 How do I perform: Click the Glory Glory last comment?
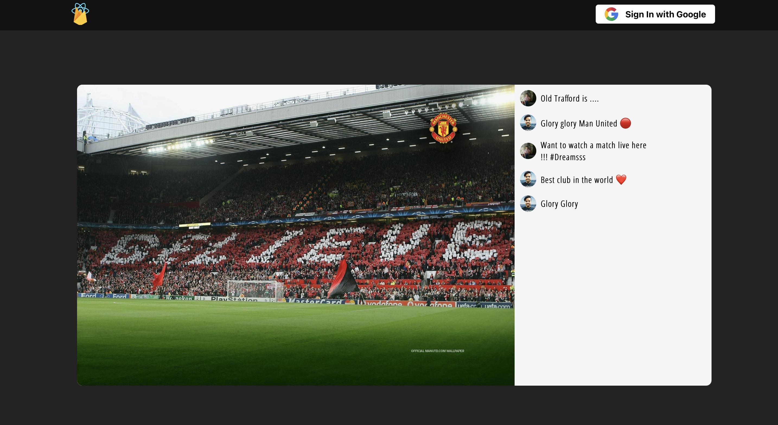(x=559, y=203)
